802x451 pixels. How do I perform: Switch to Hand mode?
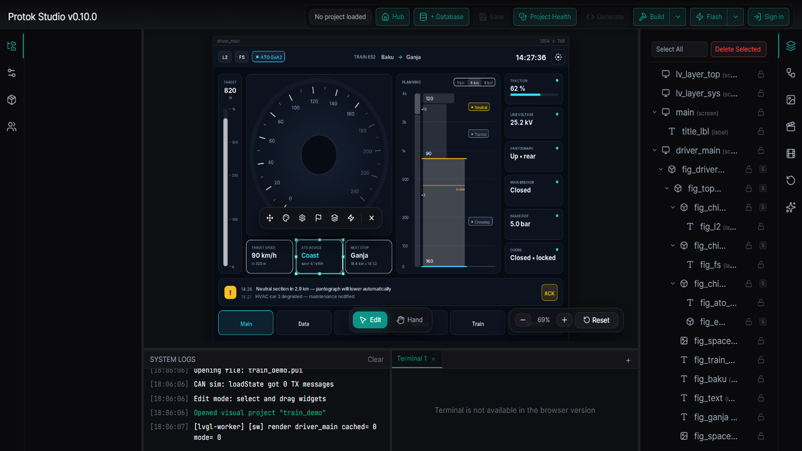coord(409,320)
